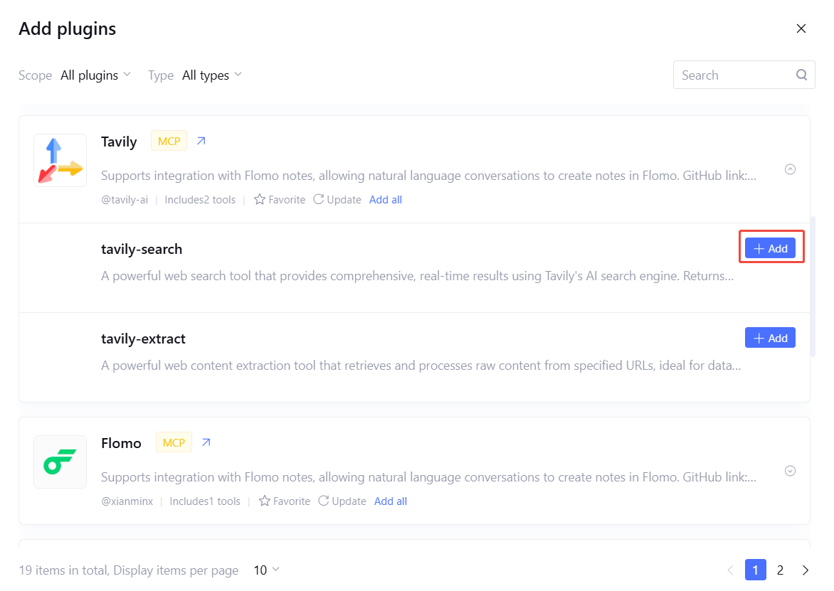Update the Flomo plugin
This screenshot has height=591, width=834.
(x=342, y=501)
